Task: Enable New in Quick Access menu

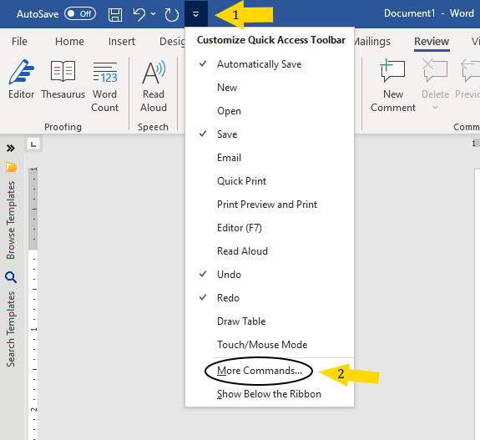Action: click(x=270, y=88)
